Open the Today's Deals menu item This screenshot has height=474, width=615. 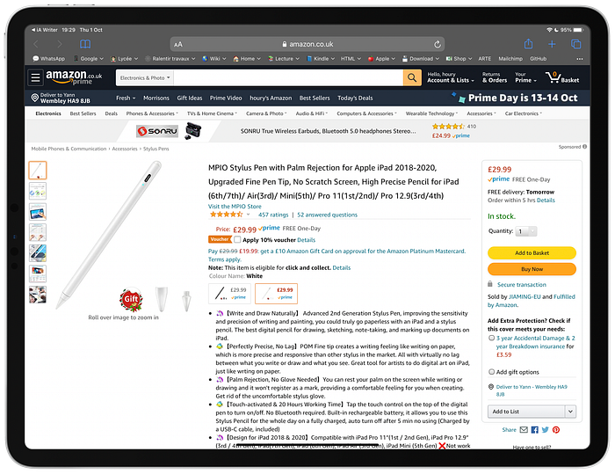(355, 98)
